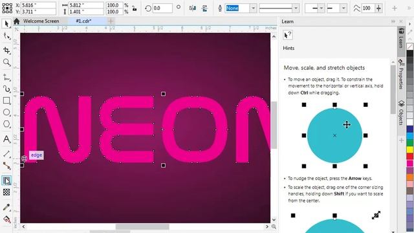The image size is (414, 233).
Task: Switch to the Welcome Screen tab
Action: [41, 21]
